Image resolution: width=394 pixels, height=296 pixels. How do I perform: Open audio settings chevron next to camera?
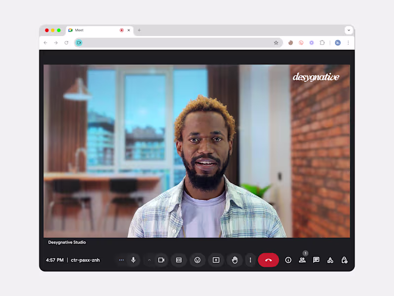coord(149,260)
